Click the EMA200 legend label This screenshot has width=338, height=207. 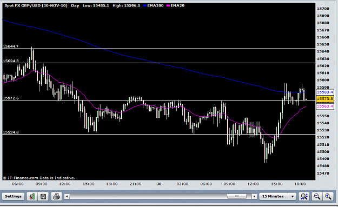(155, 5)
